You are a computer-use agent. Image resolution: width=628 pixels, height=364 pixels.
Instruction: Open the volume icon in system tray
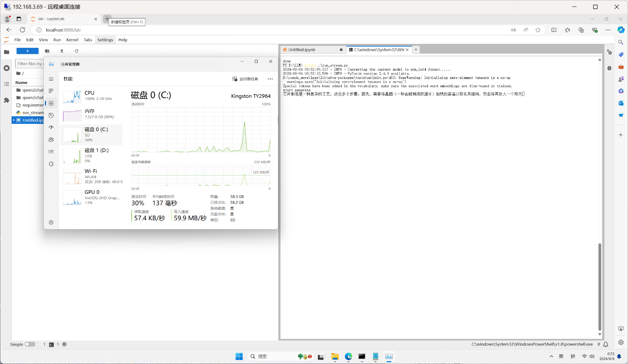tap(592, 356)
